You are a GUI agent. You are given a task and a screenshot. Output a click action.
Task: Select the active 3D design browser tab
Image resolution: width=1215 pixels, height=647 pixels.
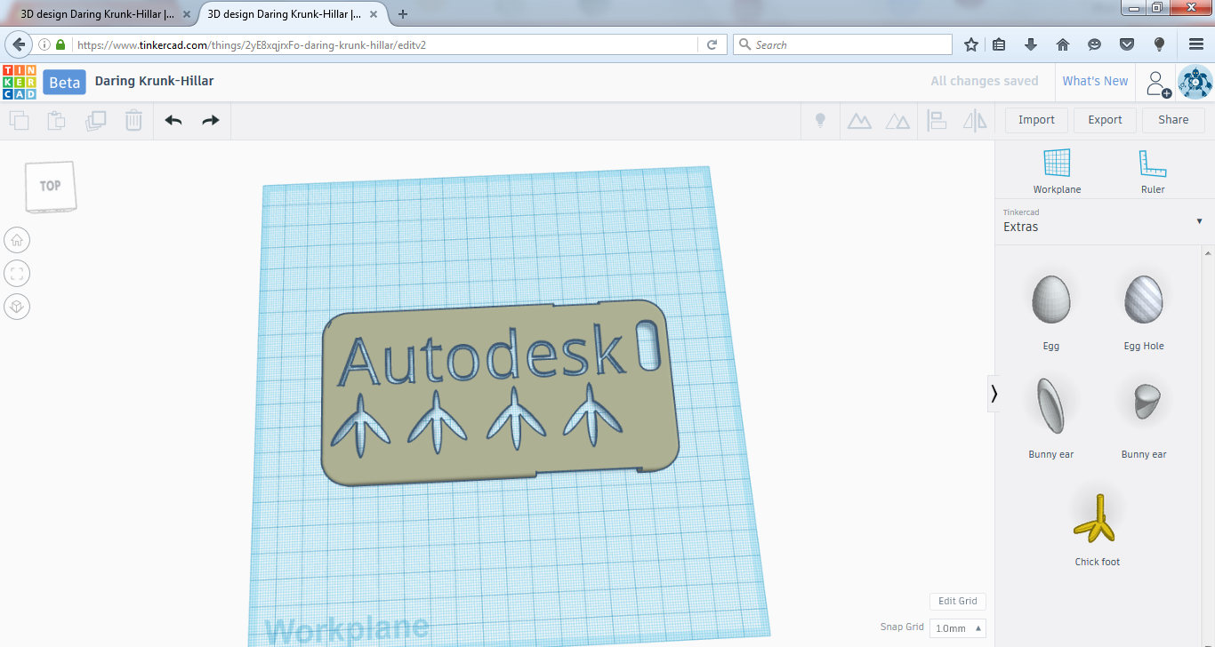(288, 14)
